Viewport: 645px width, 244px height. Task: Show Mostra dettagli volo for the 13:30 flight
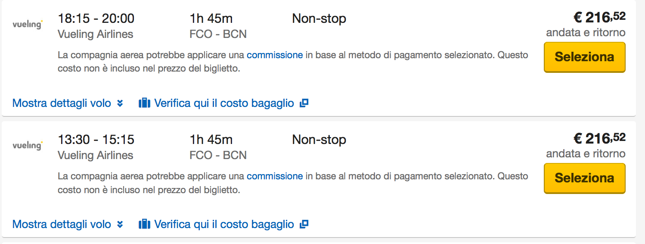click(x=62, y=225)
